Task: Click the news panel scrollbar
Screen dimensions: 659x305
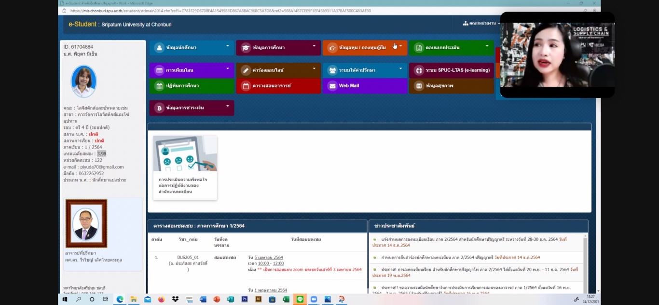Action: [585, 263]
